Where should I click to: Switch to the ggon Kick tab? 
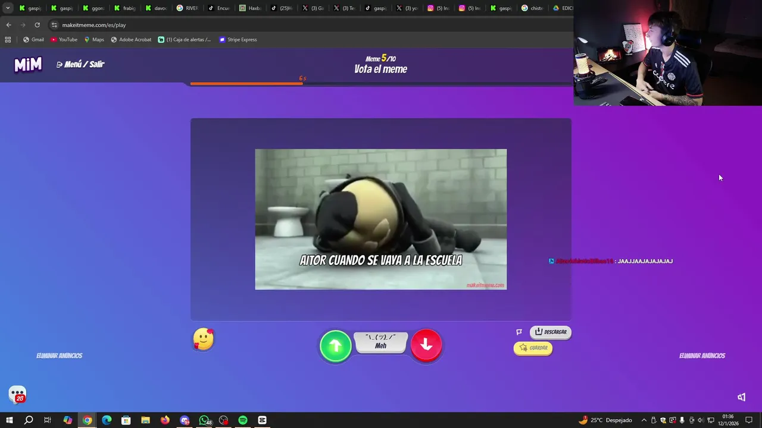click(x=93, y=8)
